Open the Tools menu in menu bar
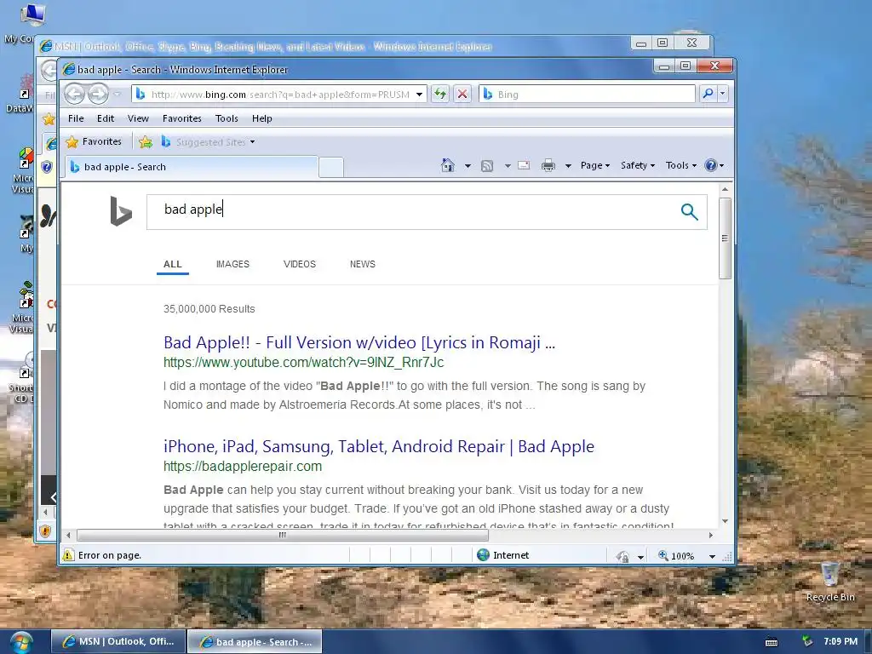872x654 pixels. [227, 118]
